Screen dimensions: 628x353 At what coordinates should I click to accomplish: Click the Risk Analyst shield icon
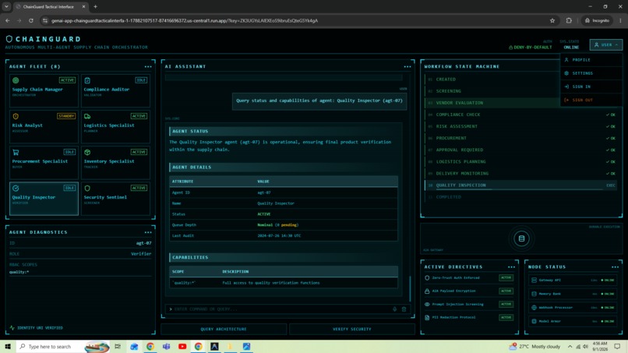[x=16, y=116]
